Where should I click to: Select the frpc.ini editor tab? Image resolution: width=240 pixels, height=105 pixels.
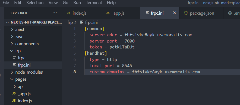(160, 13)
